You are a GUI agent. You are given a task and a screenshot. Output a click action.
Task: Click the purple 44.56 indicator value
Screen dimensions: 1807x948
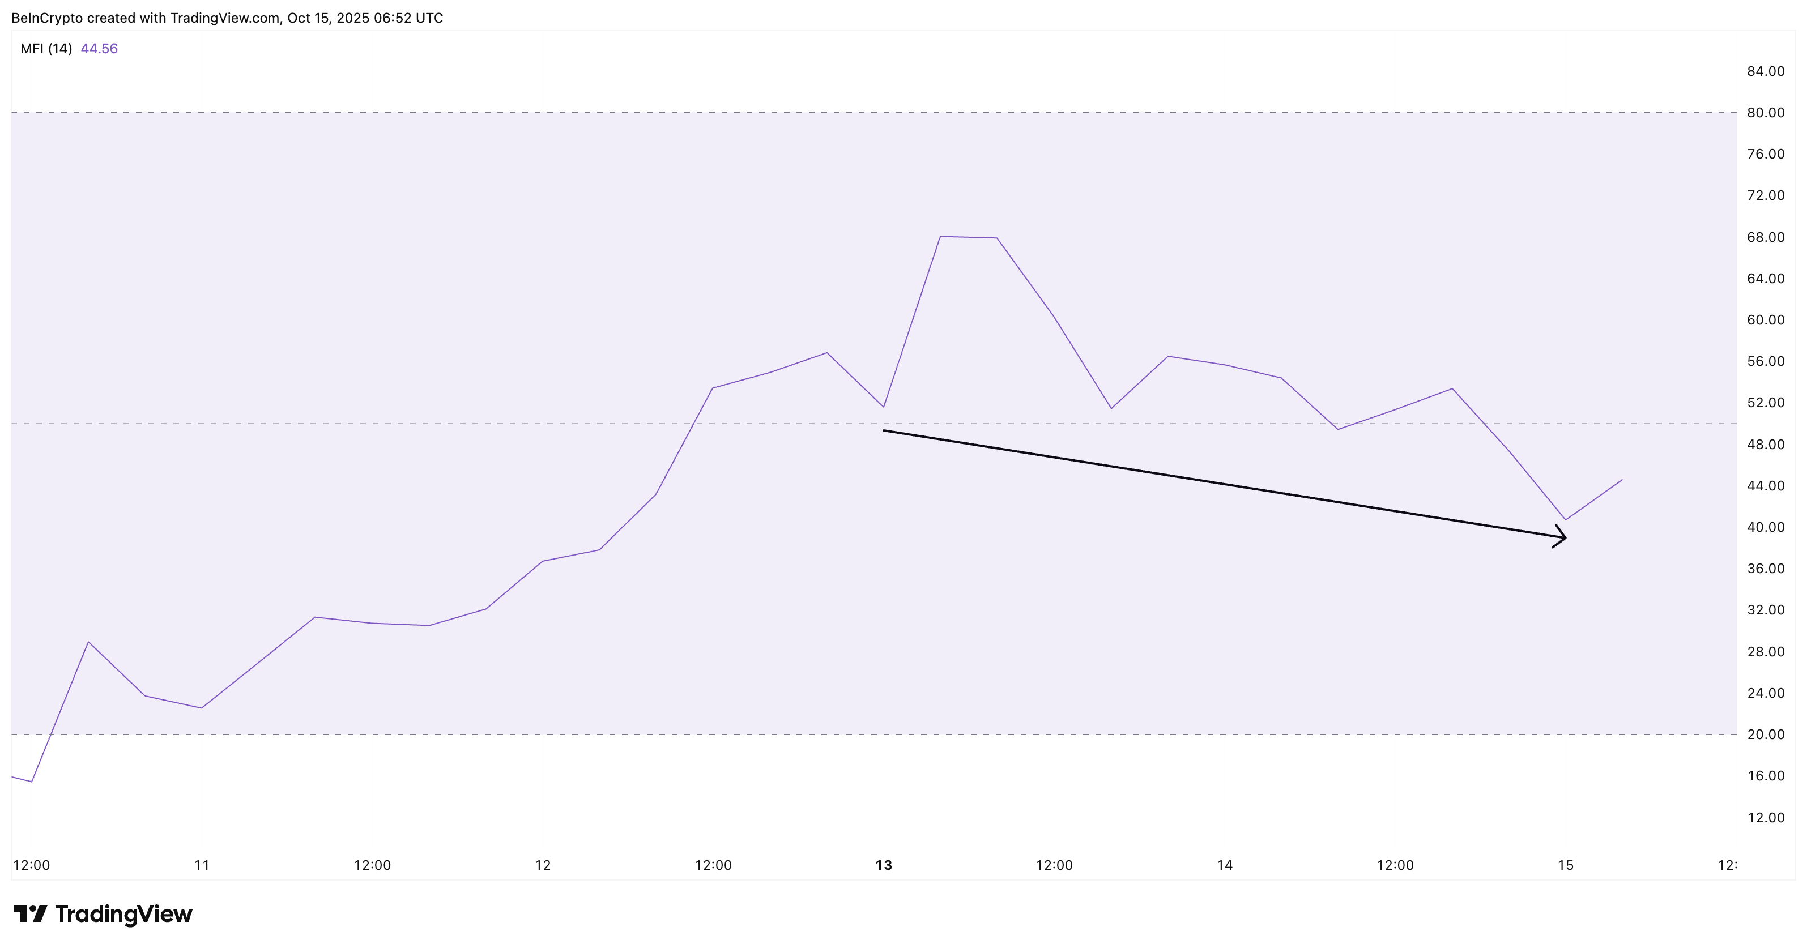99,48
